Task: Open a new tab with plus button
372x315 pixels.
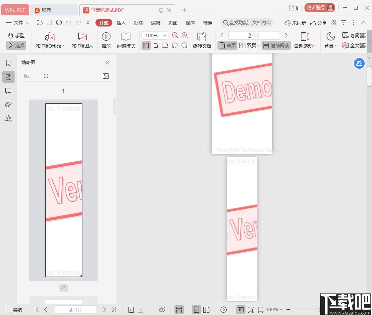Action: point(184,10)
